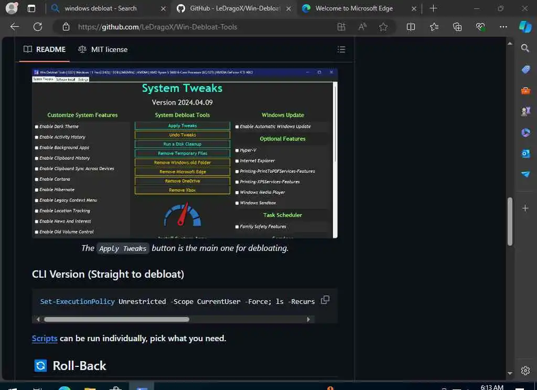Open the Edge app available icon
The image size is (537, 390).
(x=341, y=27)
